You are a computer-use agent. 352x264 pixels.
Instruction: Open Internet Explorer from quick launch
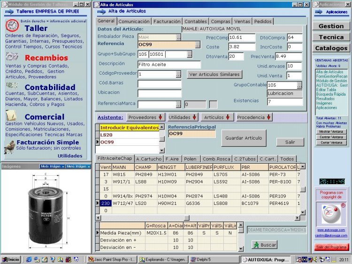29,259
